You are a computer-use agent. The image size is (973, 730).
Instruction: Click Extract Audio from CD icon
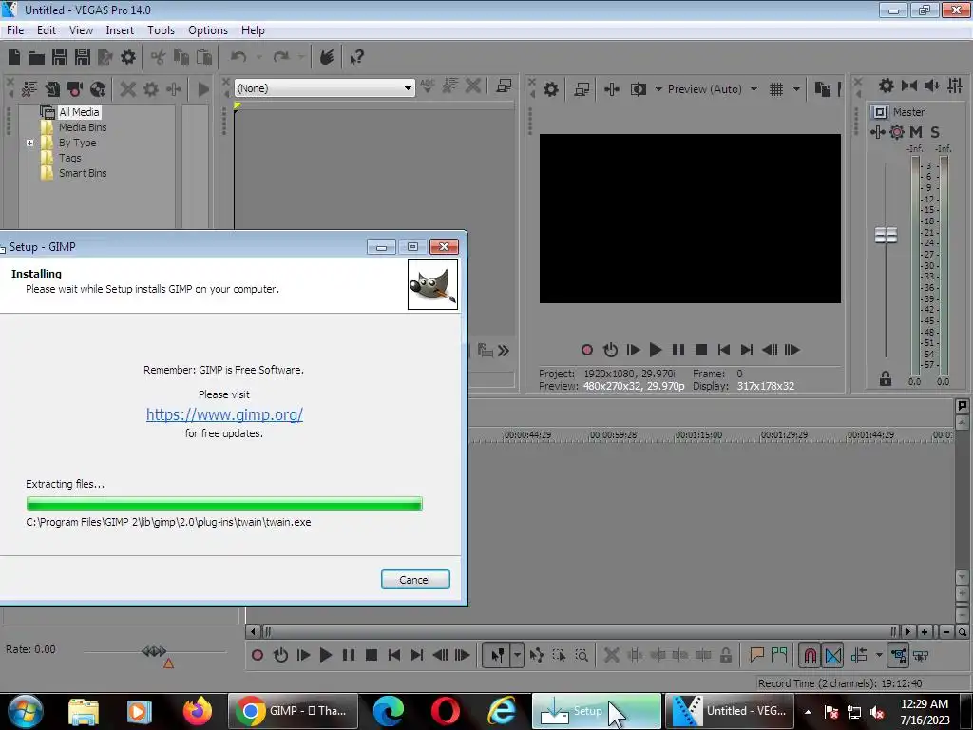[x=98, y=88]
